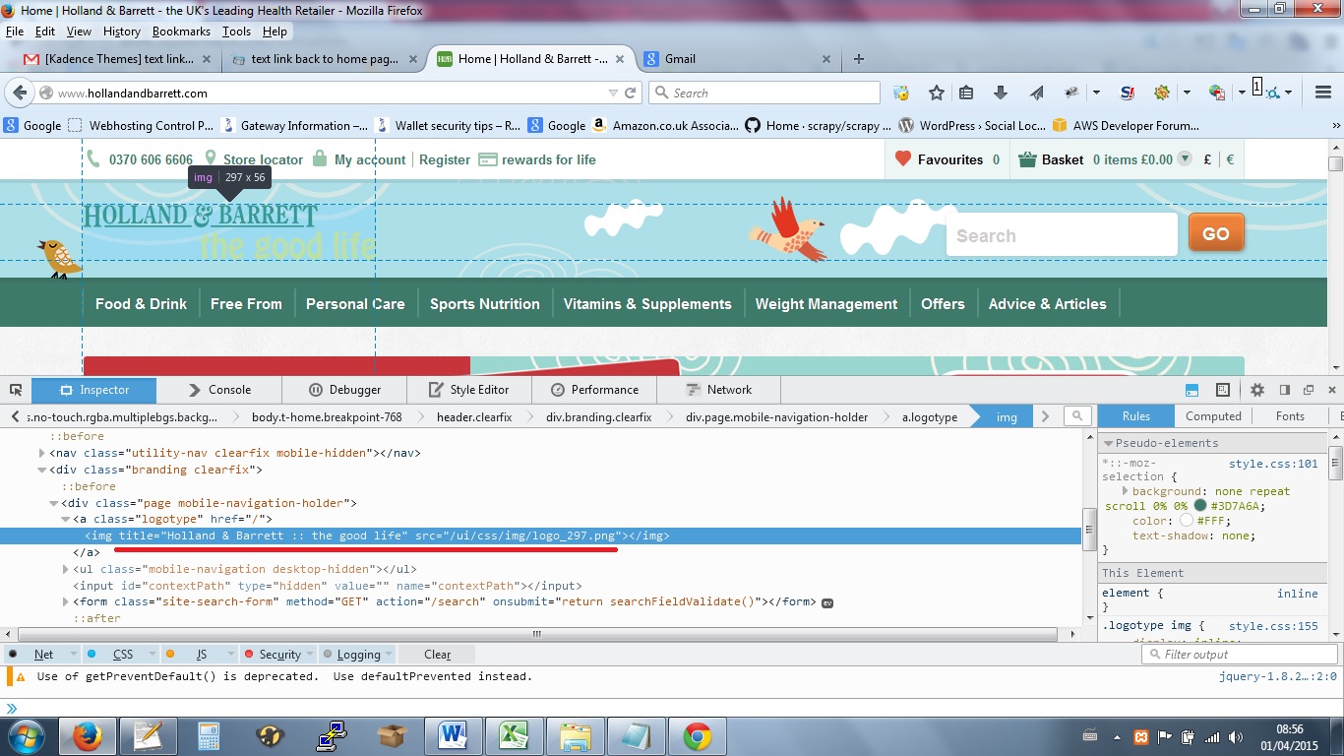The image size is (1344, 756).
Task: Click the node search magnifier in the breadcrumb bar
Action: pyautogui.click(x=1077, y=415)
